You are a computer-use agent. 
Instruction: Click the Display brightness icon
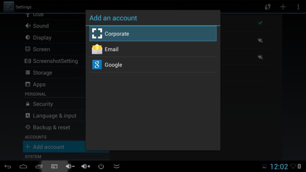click(x=28, y=37)
